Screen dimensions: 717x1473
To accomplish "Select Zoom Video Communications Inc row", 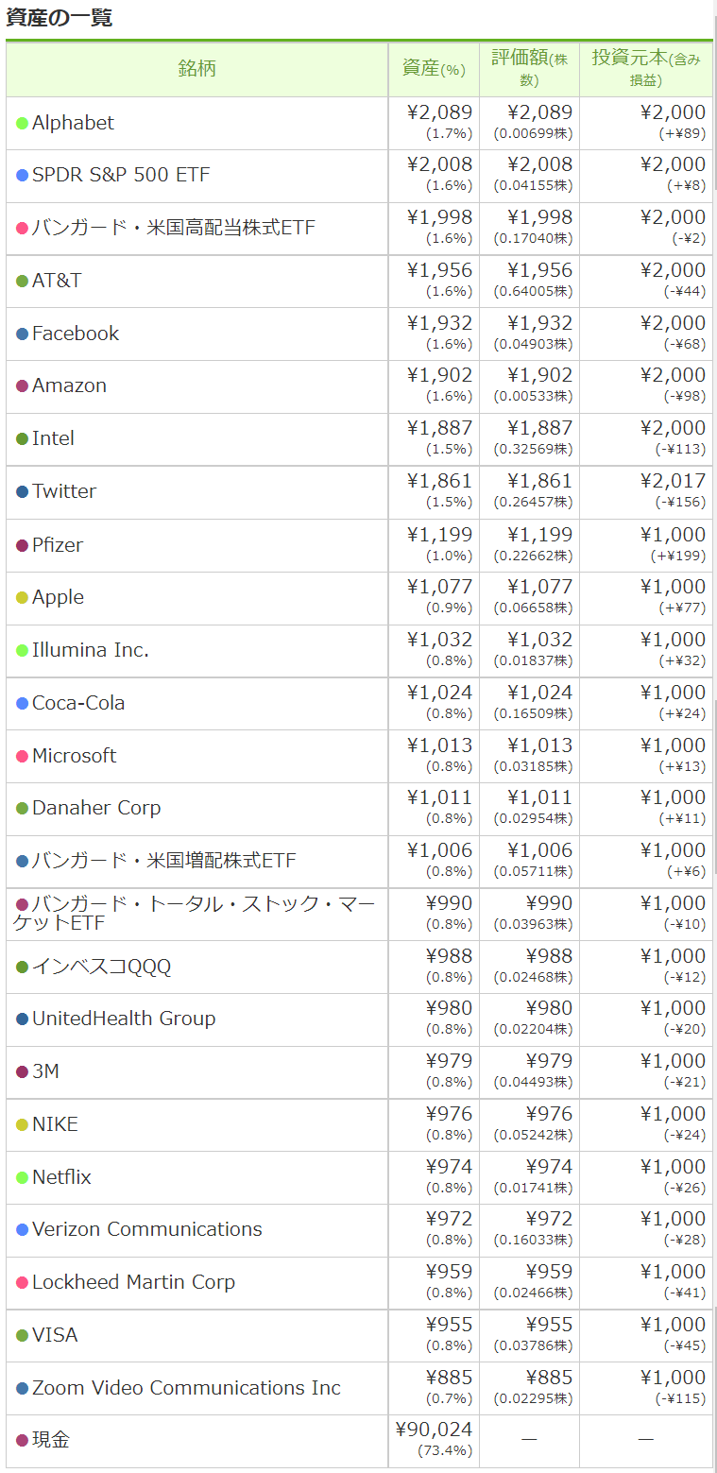I will [186, 1388].
